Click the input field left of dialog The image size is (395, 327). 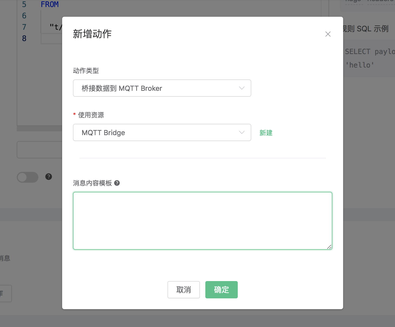(x=39, y=149)
